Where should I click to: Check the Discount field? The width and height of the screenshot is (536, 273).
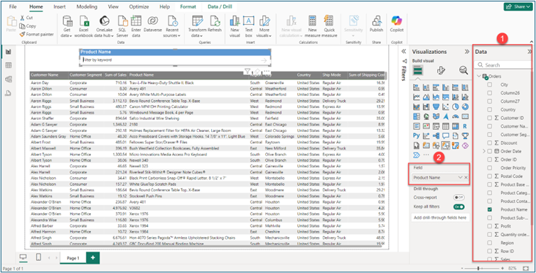[490, 143]
